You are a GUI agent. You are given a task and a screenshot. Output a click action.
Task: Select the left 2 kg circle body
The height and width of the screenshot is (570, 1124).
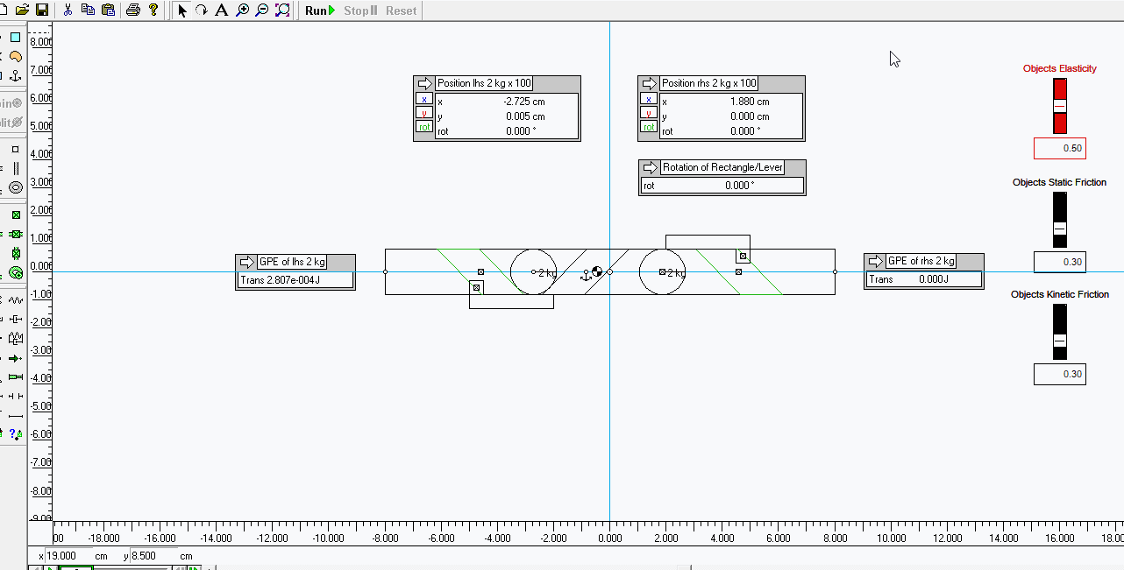point(533,271)
